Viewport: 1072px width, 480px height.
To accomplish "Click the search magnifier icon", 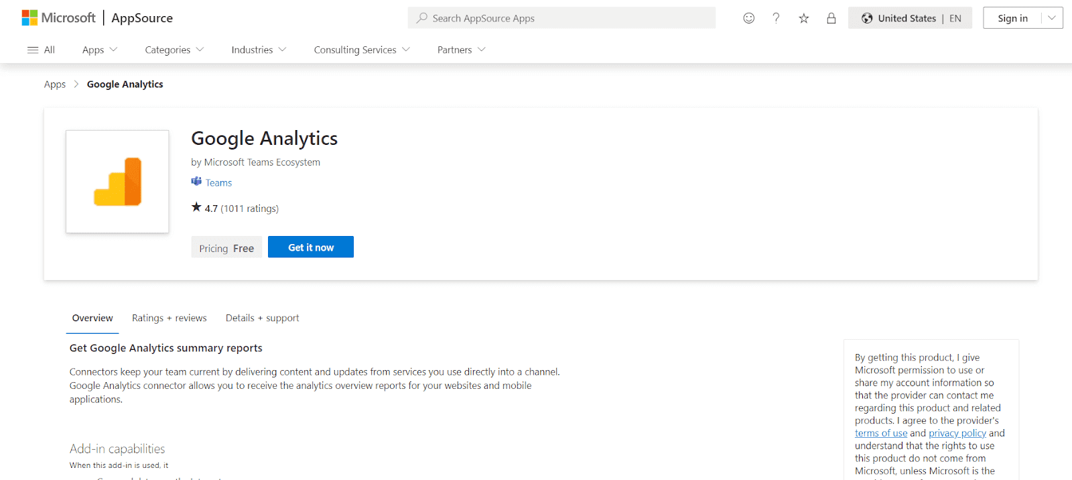I will pos(421,18).
